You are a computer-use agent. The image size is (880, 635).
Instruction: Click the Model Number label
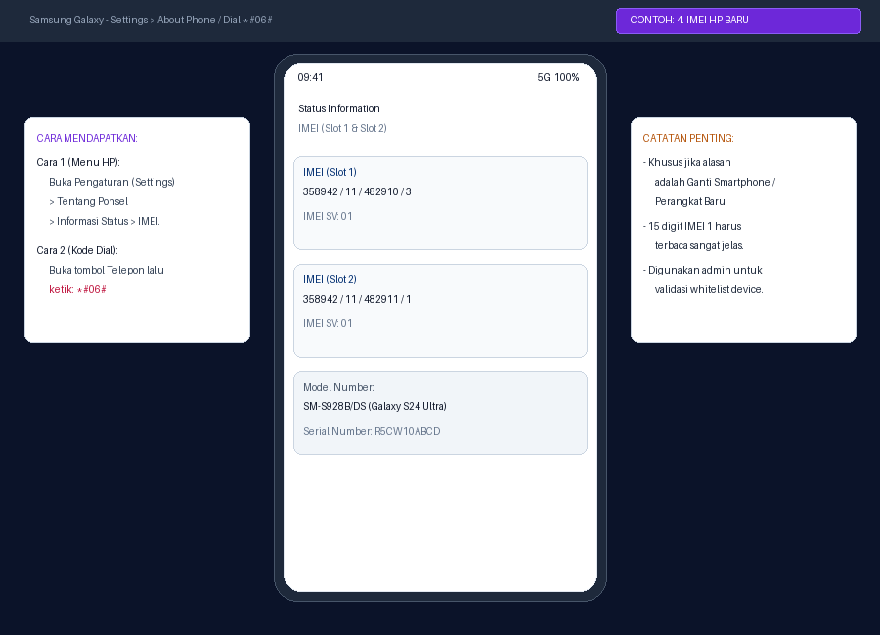pos(338,387)
